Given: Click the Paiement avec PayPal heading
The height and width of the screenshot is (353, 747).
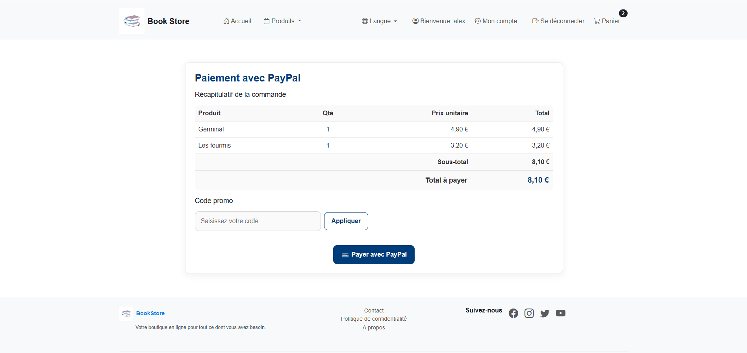Looking at the screenshot, I should click(x=248, y=78).
